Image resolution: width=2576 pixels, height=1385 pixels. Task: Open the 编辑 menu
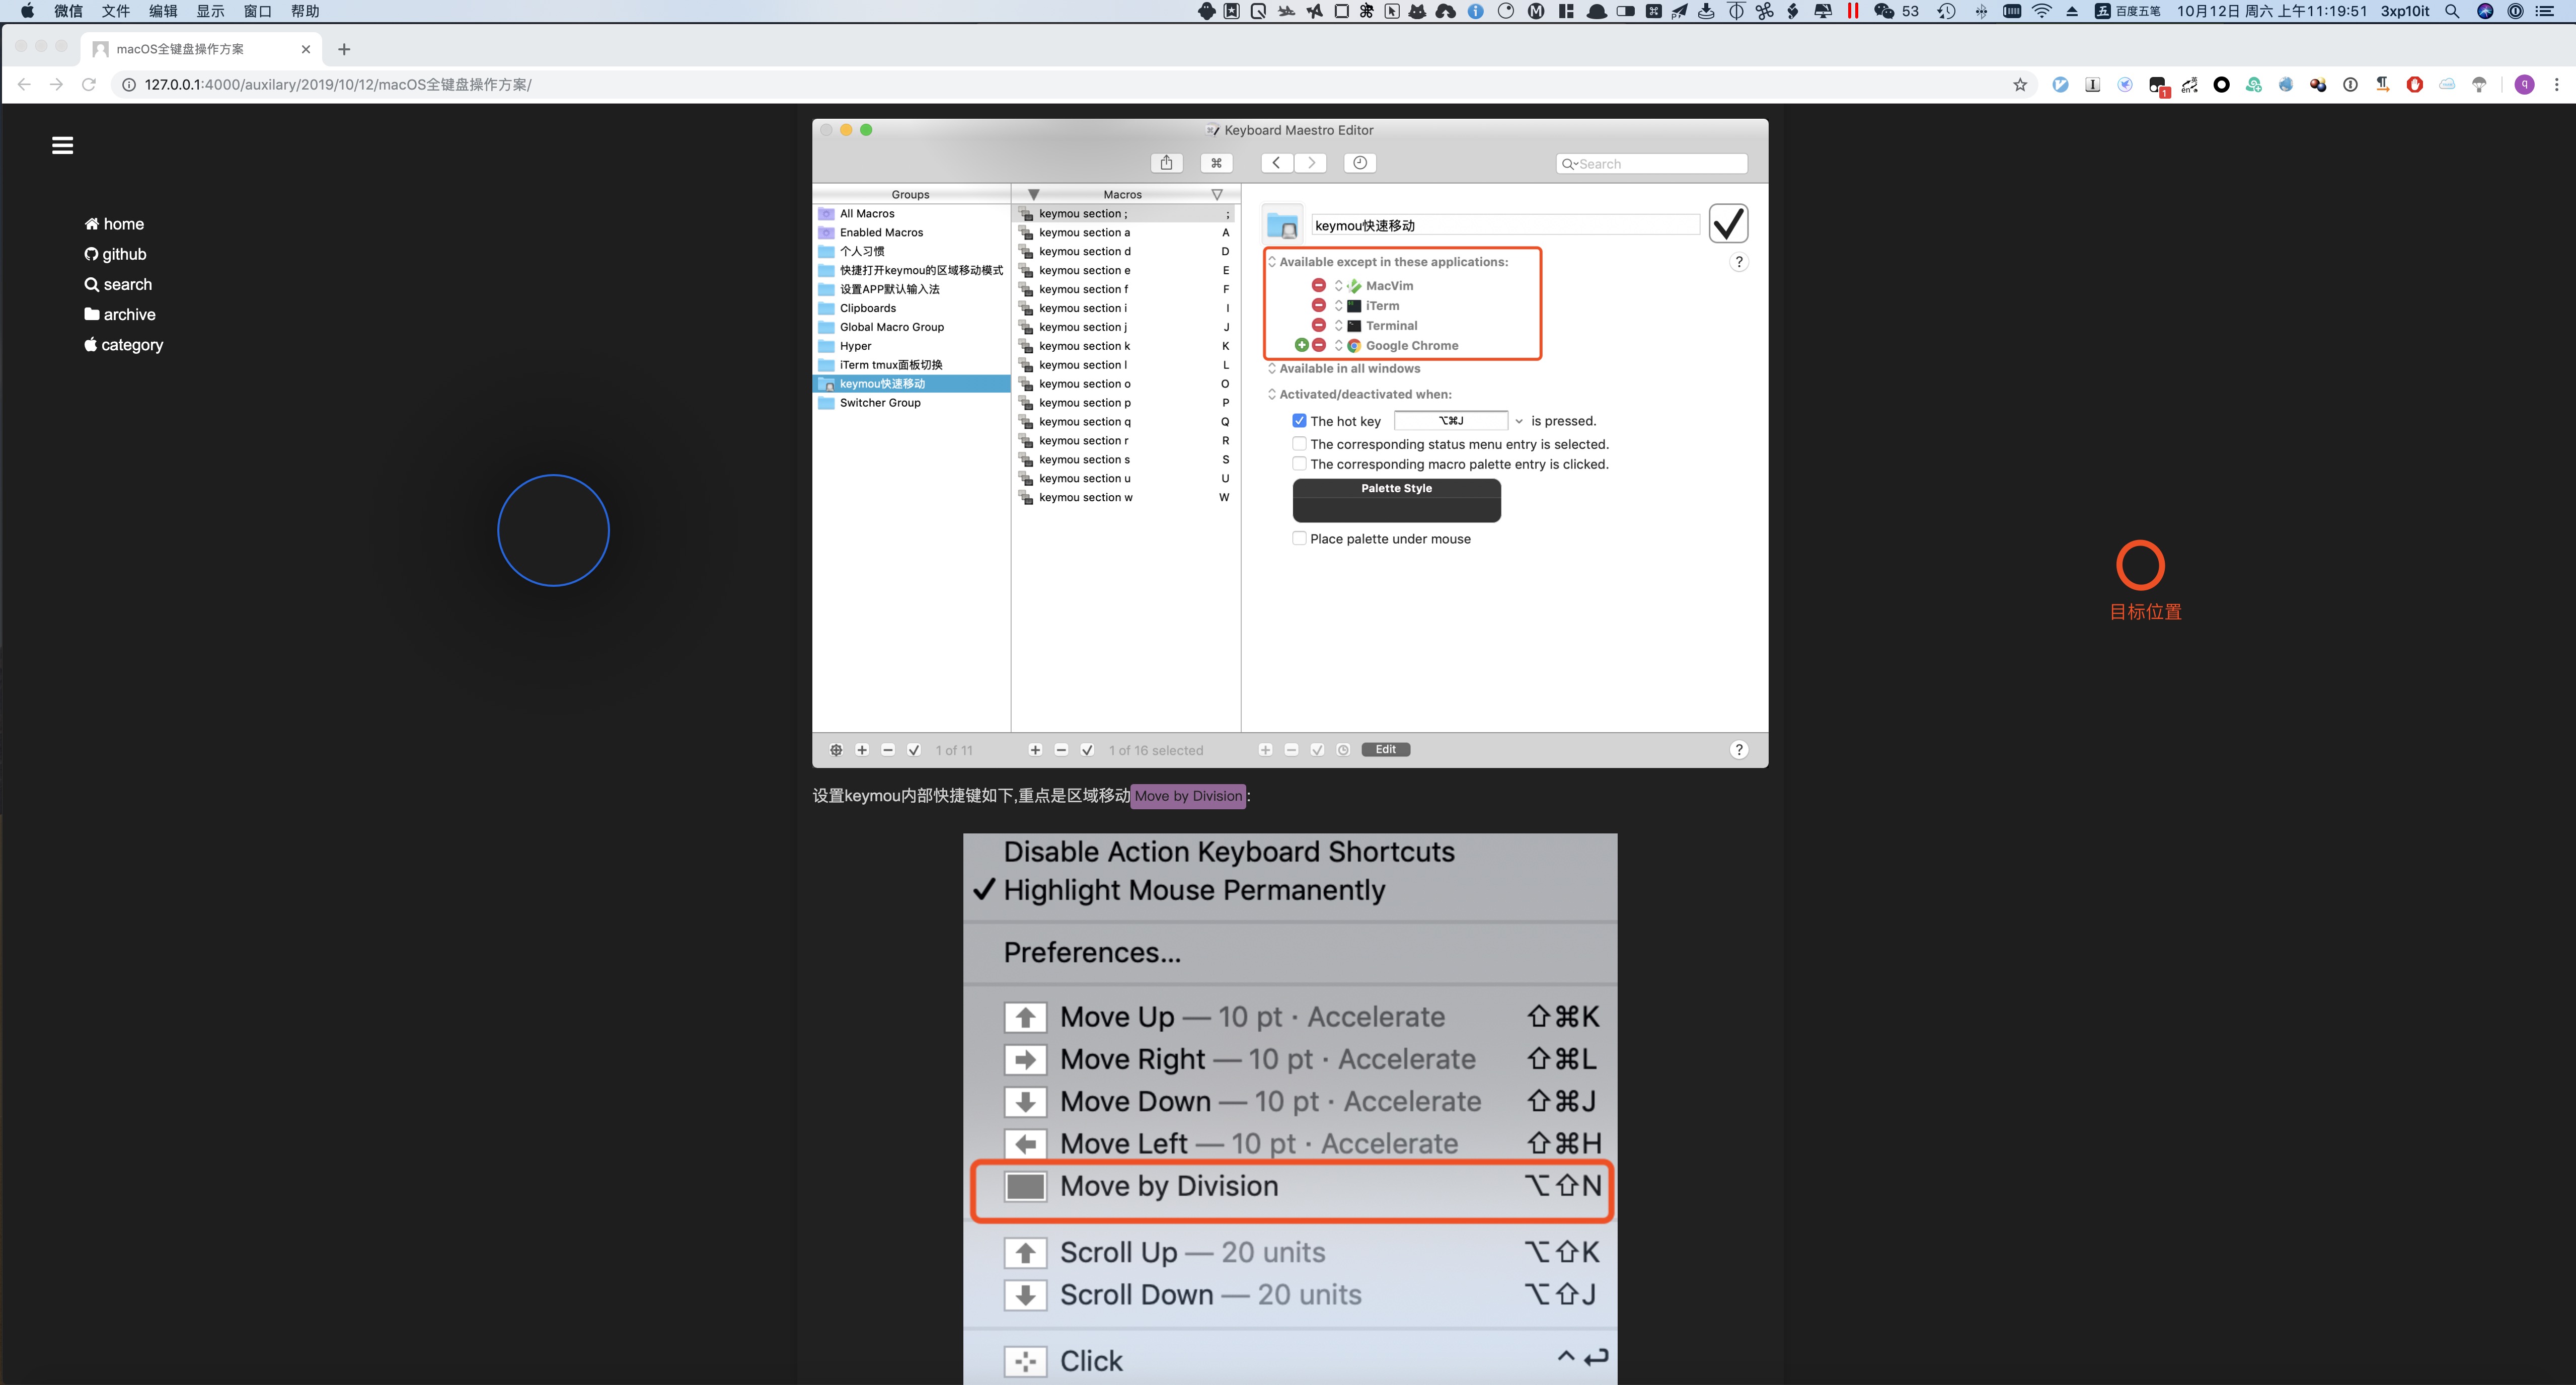pyautogui.click(x=163, y=11)
